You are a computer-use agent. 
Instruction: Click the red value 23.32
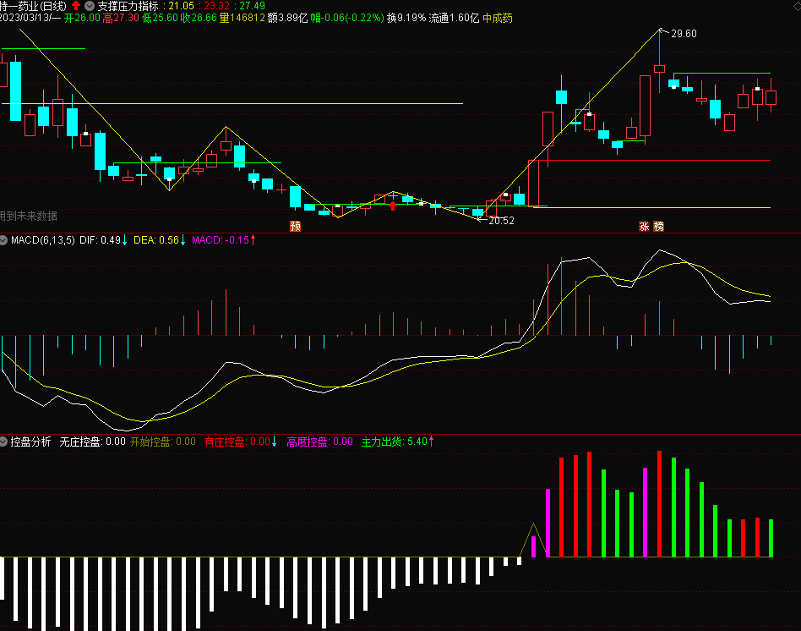click(216, 6)
